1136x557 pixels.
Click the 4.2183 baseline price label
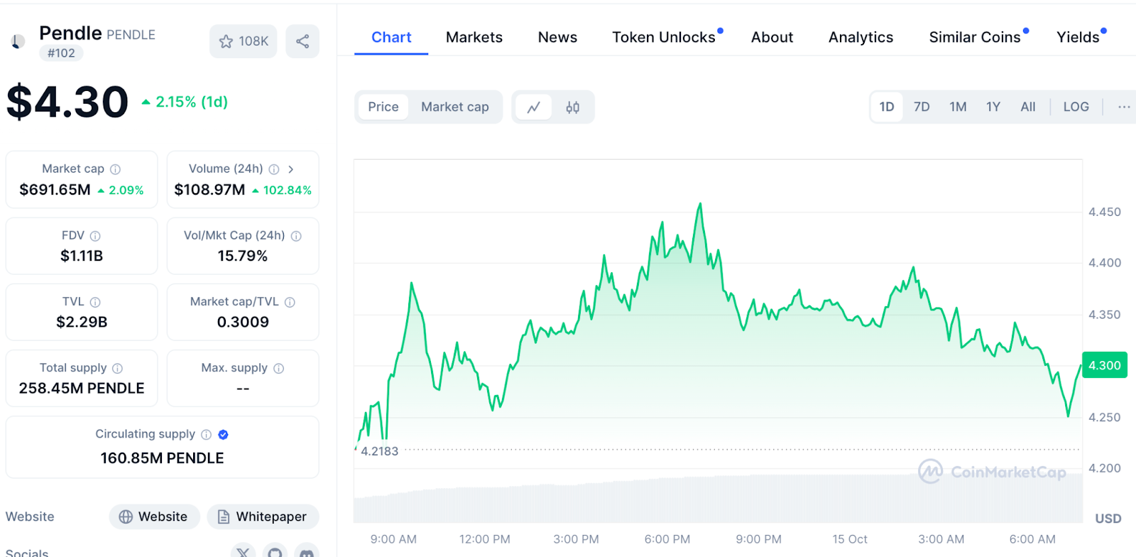point(379,451)
